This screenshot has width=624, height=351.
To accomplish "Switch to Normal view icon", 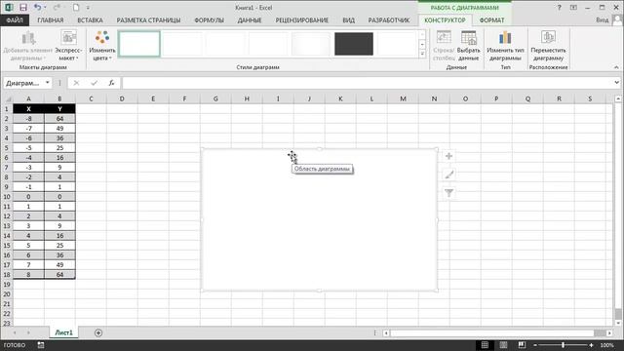I will (485, 345).
